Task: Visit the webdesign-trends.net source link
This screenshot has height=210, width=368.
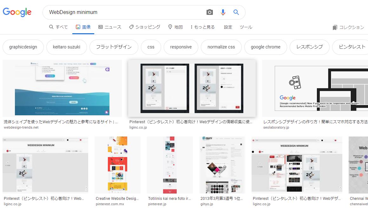Action: click(x=21, y=128)
